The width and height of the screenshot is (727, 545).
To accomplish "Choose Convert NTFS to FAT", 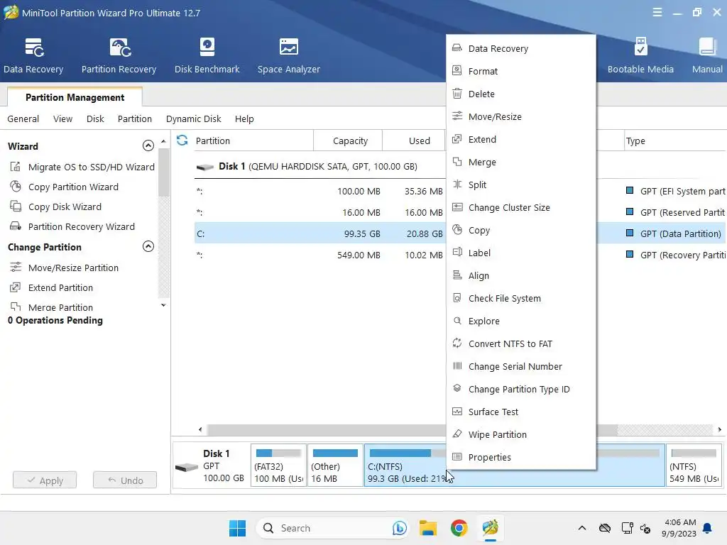I will tap(520, 343).
